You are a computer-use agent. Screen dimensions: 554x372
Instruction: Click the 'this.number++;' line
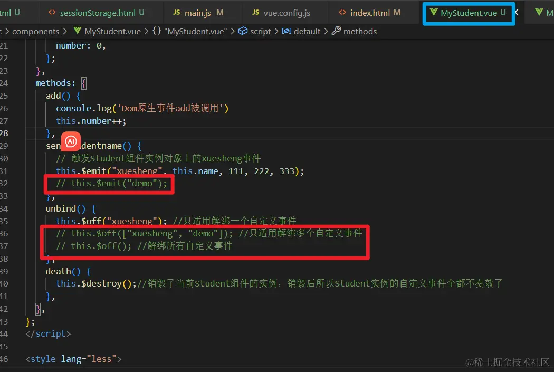[x=91, y=121]
